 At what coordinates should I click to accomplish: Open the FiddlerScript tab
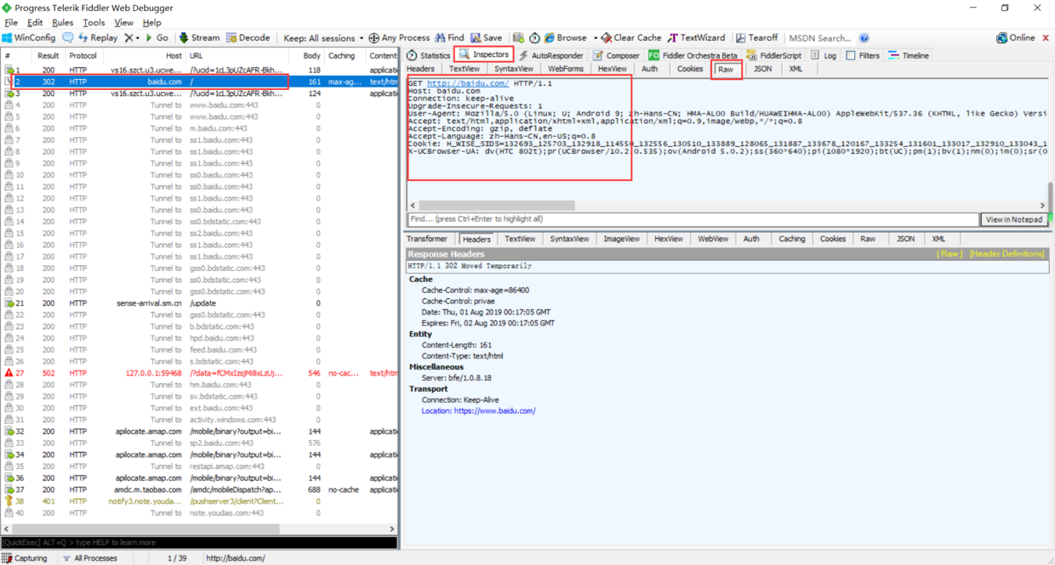point(773,55)
